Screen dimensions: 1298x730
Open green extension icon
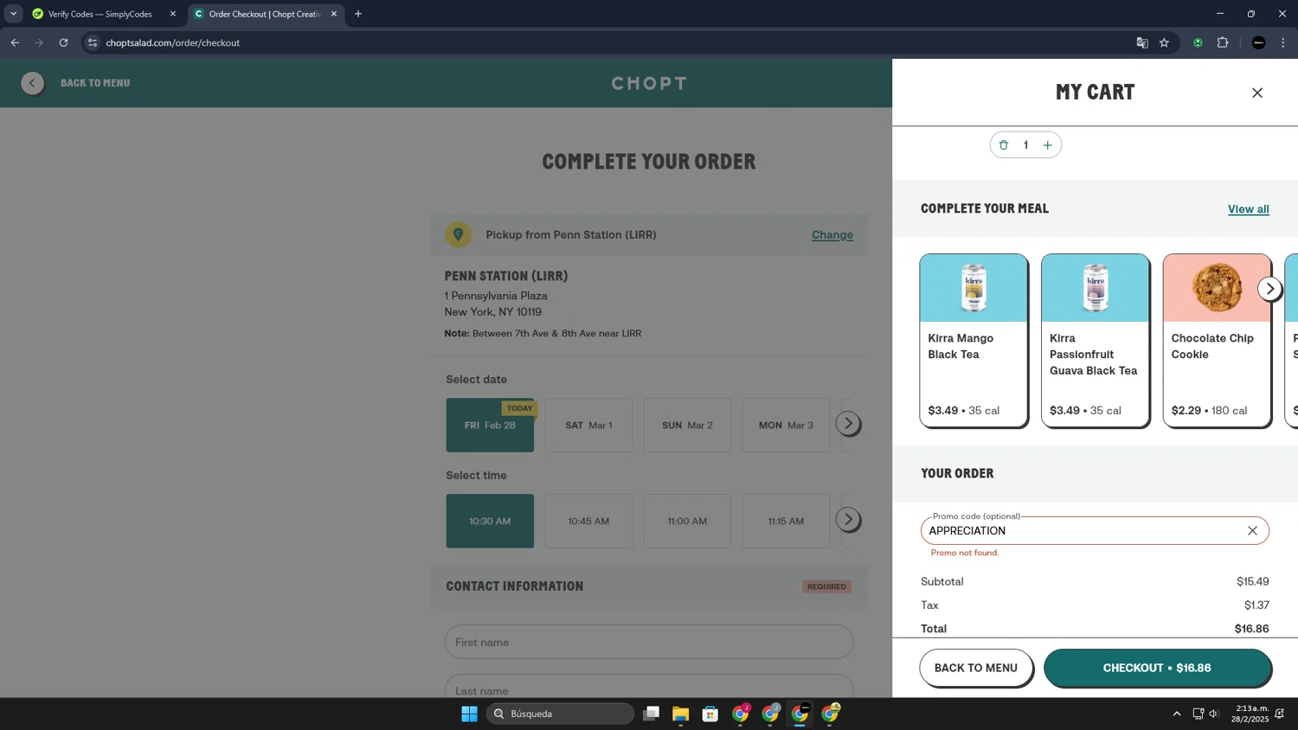[x=1198, y=42]
